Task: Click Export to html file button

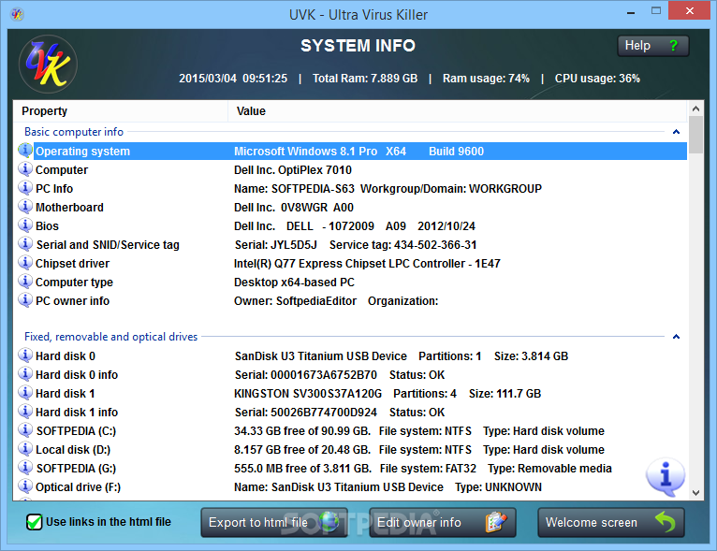Action: 274,522
